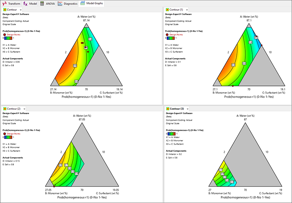This screenshot has width=292, height=203.
Task: Click the 0.8 contour label in the first plot
Action: (x=75, y=65)
